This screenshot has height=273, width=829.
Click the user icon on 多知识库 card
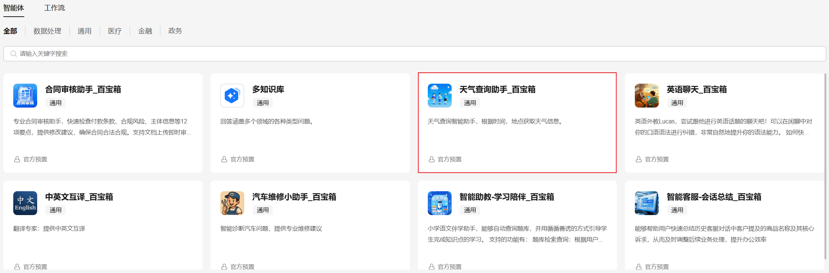point(224,159)
